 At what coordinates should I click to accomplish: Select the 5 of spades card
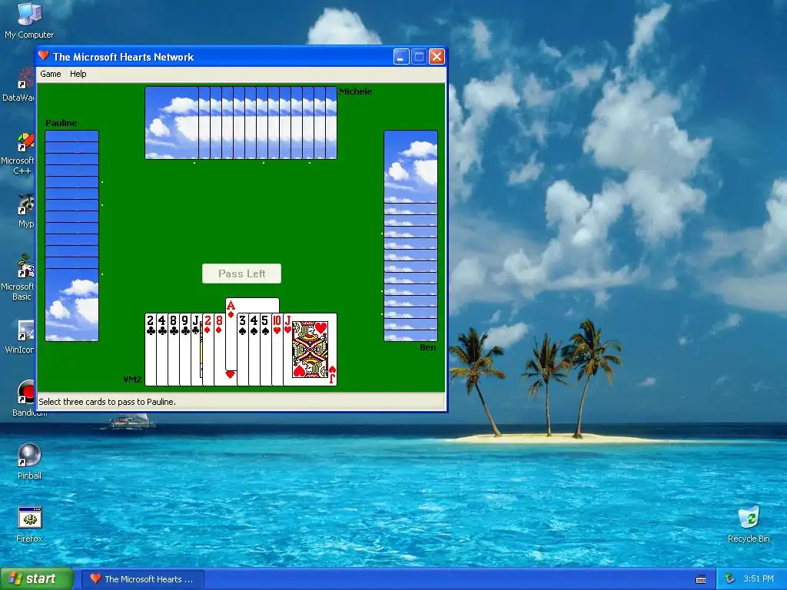point(265,350)
